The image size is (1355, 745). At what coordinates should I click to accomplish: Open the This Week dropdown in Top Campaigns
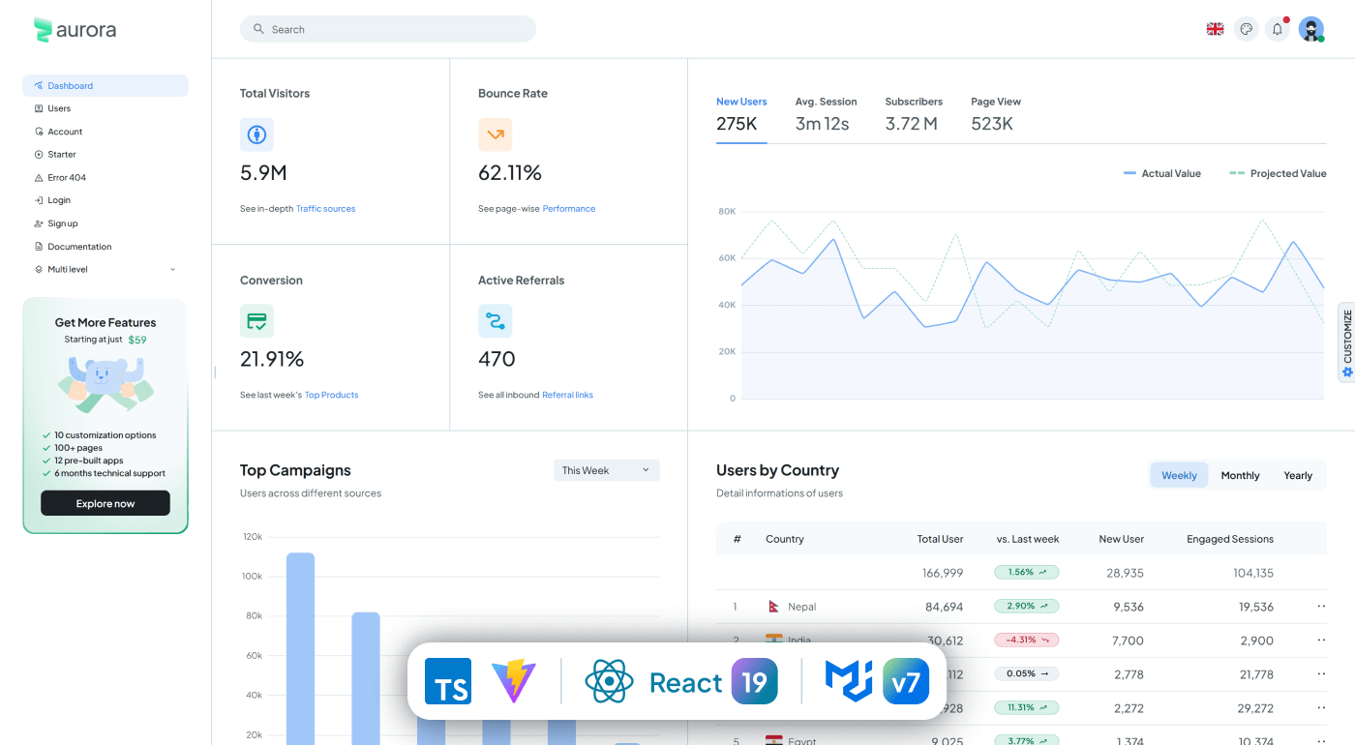coord(606,469)
